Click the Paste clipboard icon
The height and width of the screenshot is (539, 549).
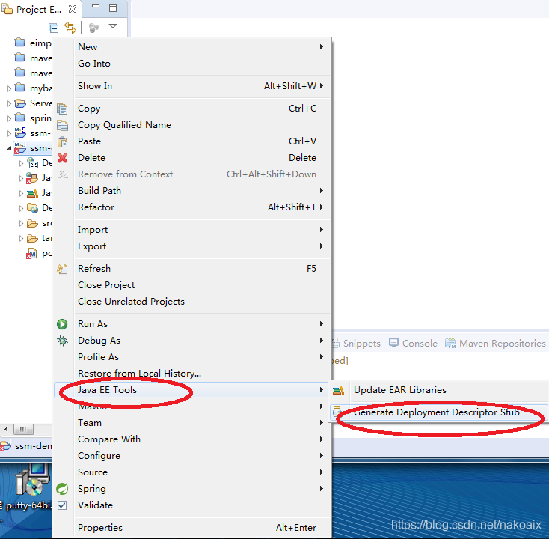[62, 142]
